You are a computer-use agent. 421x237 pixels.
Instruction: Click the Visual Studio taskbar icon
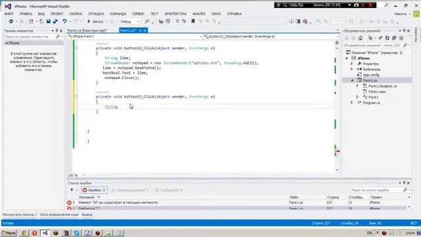(45, 233)
